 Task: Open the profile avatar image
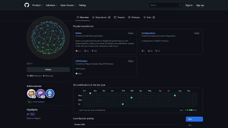tap(48, 38)
